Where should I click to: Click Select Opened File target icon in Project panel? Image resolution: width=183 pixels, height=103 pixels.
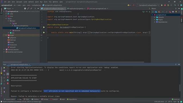[x=25, y=9]
